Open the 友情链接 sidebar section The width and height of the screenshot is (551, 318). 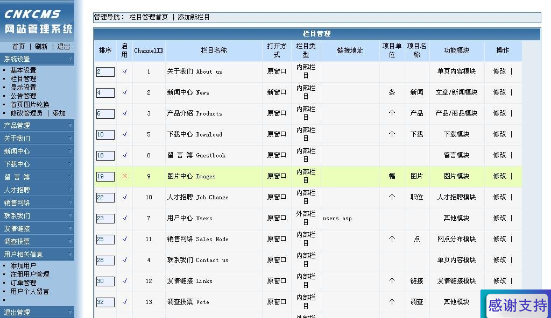(37, 229)
